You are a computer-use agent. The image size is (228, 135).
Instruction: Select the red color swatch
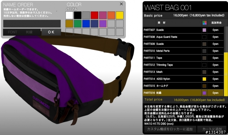pyautogui.click(x=94, y=15)
